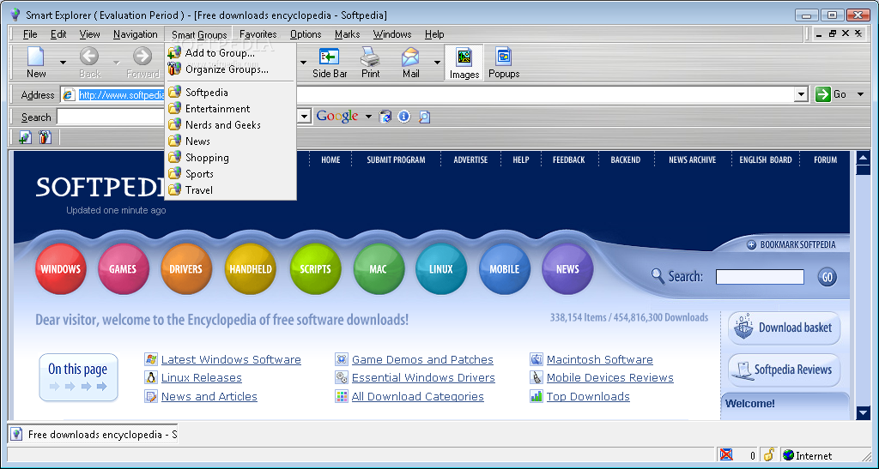Expand the Go button dropdown arrow
The image size is (879, 469).
pyautogui.click(x=860, y=94)
